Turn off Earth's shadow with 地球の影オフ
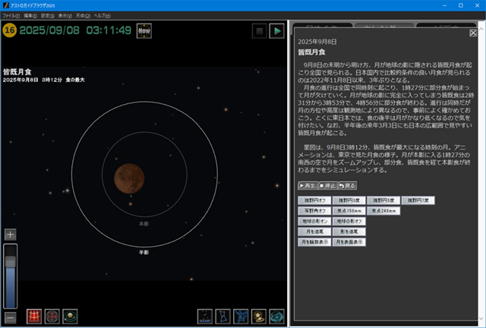The image size is (486, 328). (348, 220)
